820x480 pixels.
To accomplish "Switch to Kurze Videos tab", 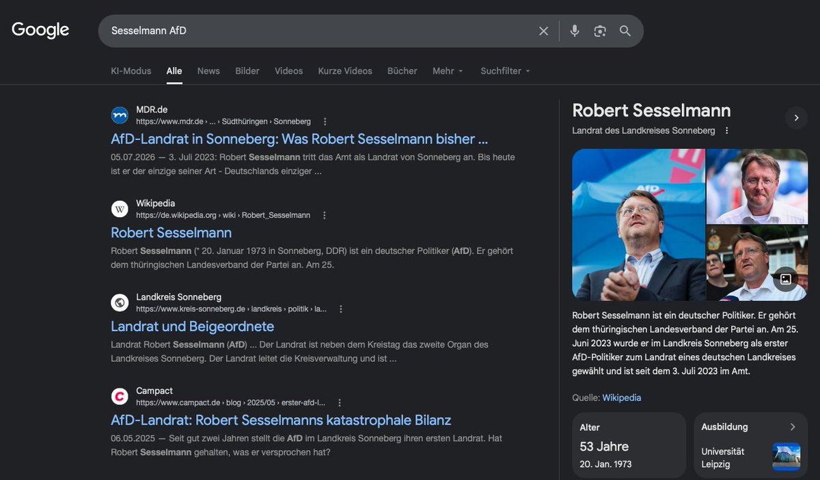I will pos(345,71).
